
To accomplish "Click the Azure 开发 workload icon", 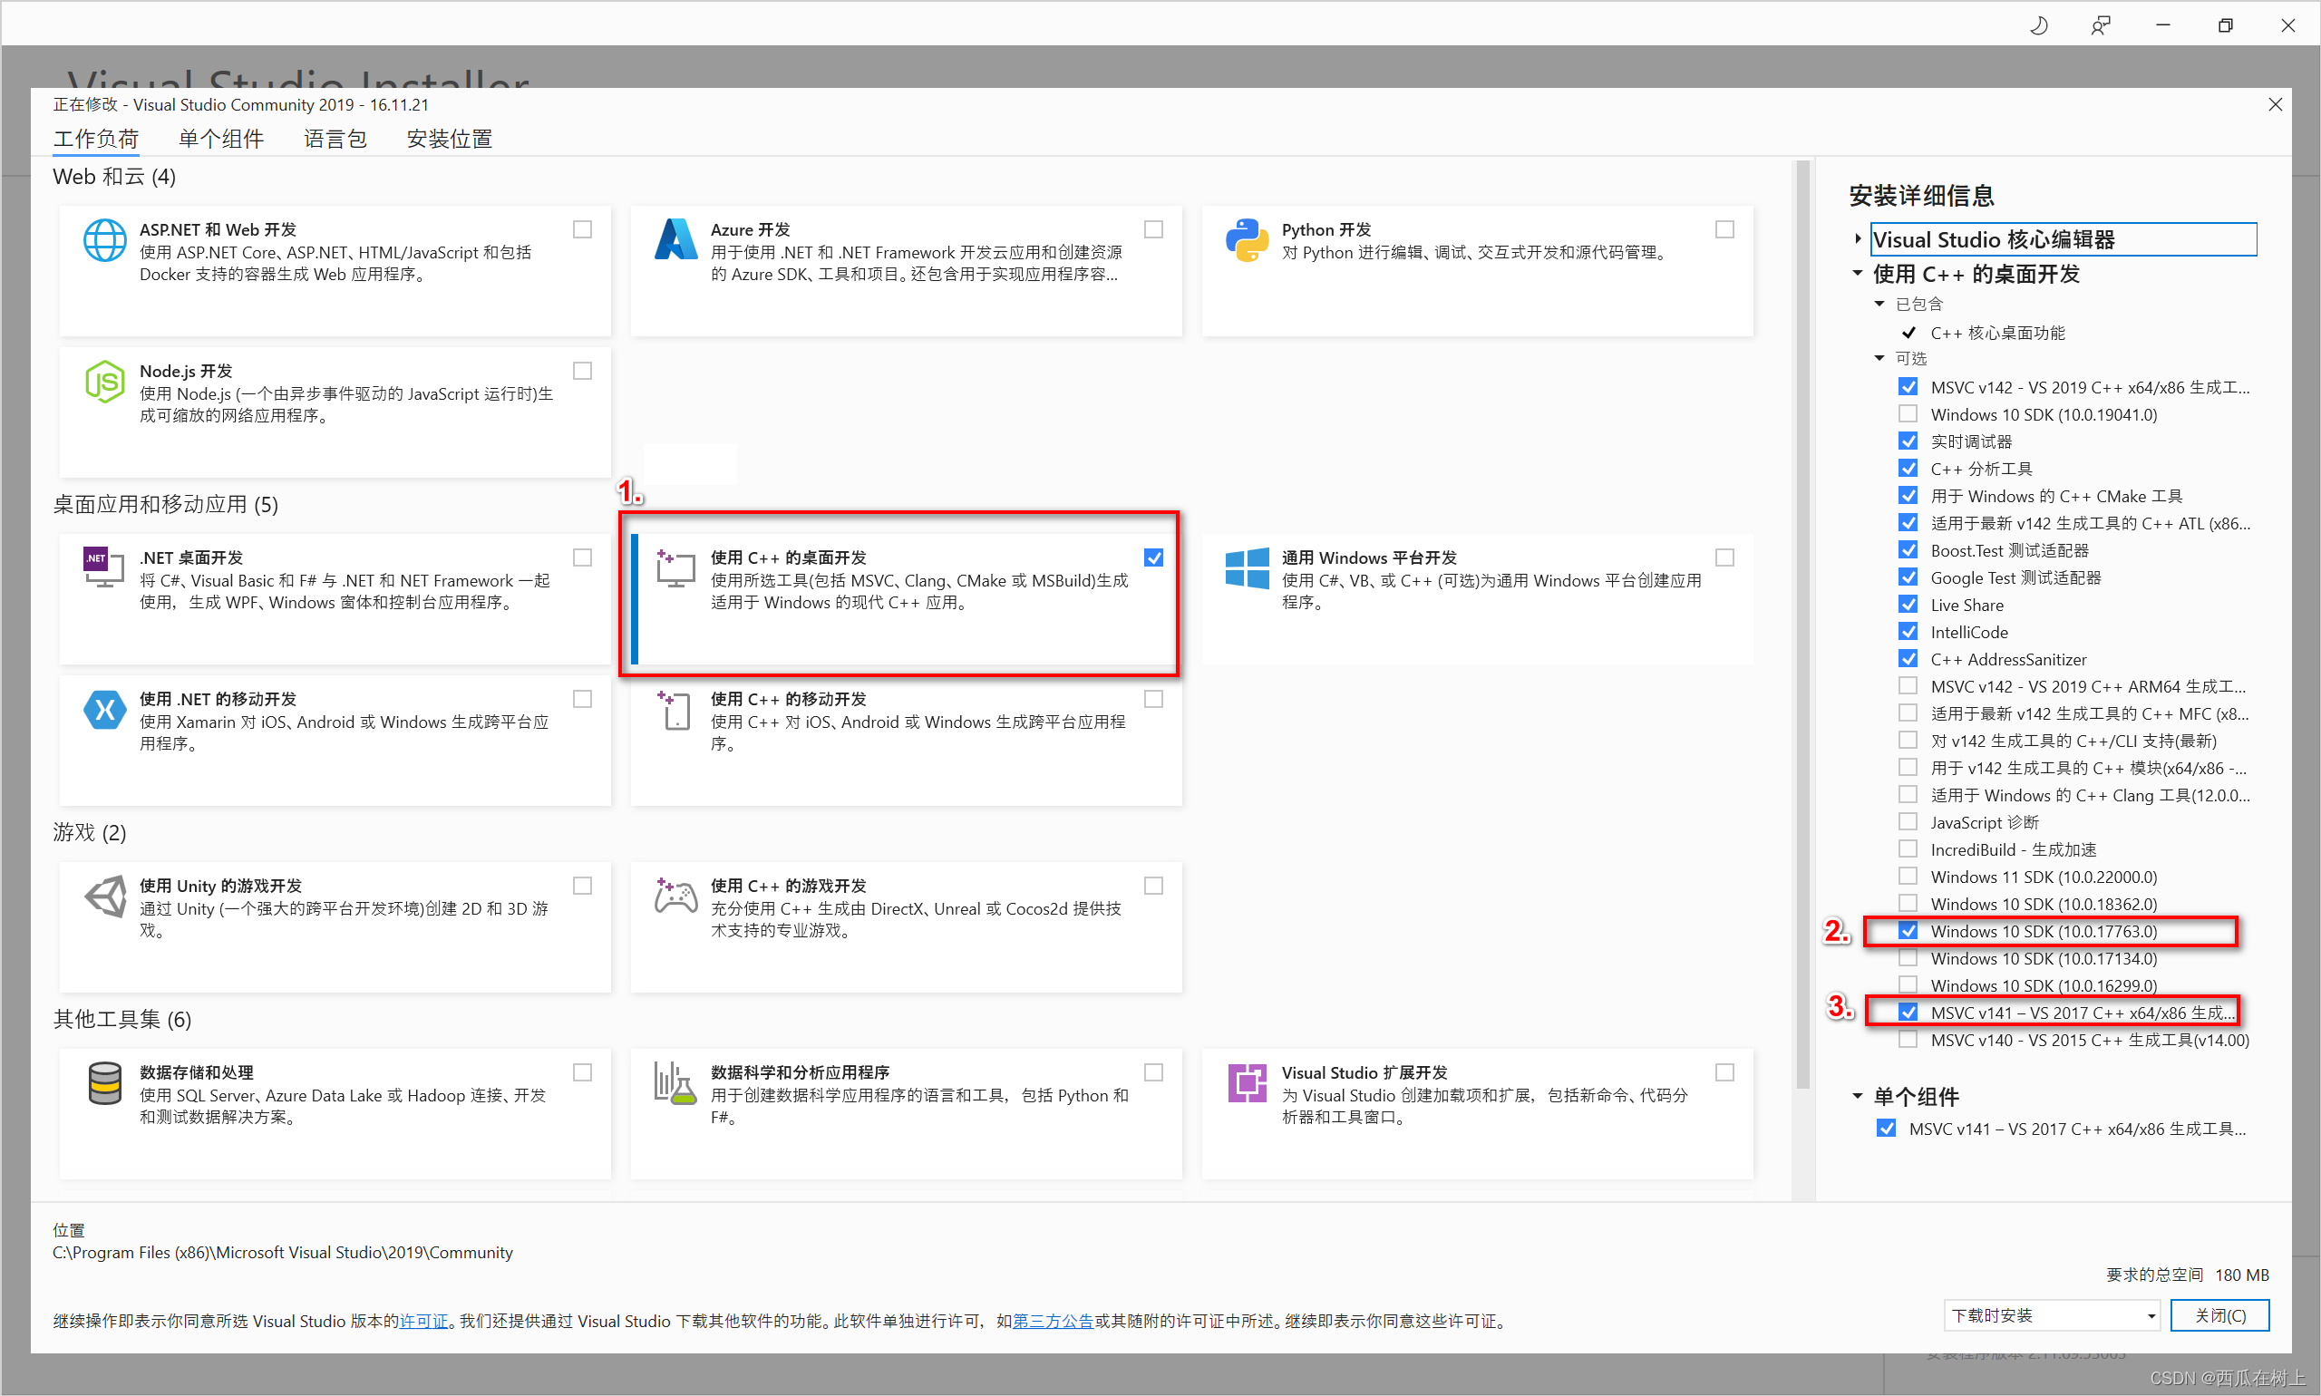I will tap(675, 240).
